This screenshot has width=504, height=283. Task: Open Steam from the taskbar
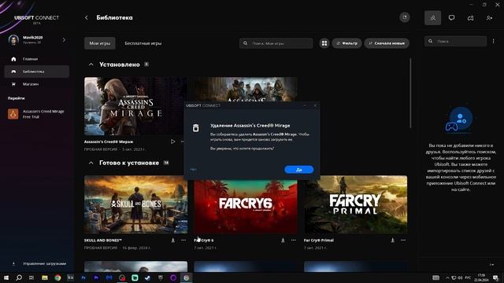pos(147,277)
